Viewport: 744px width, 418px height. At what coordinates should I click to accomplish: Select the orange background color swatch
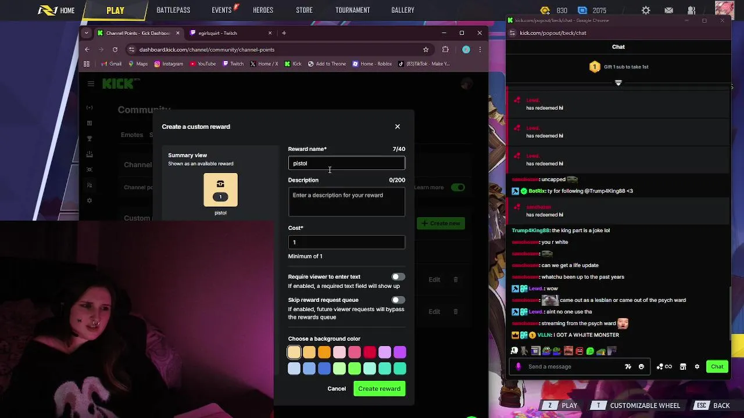click(324, 352)
